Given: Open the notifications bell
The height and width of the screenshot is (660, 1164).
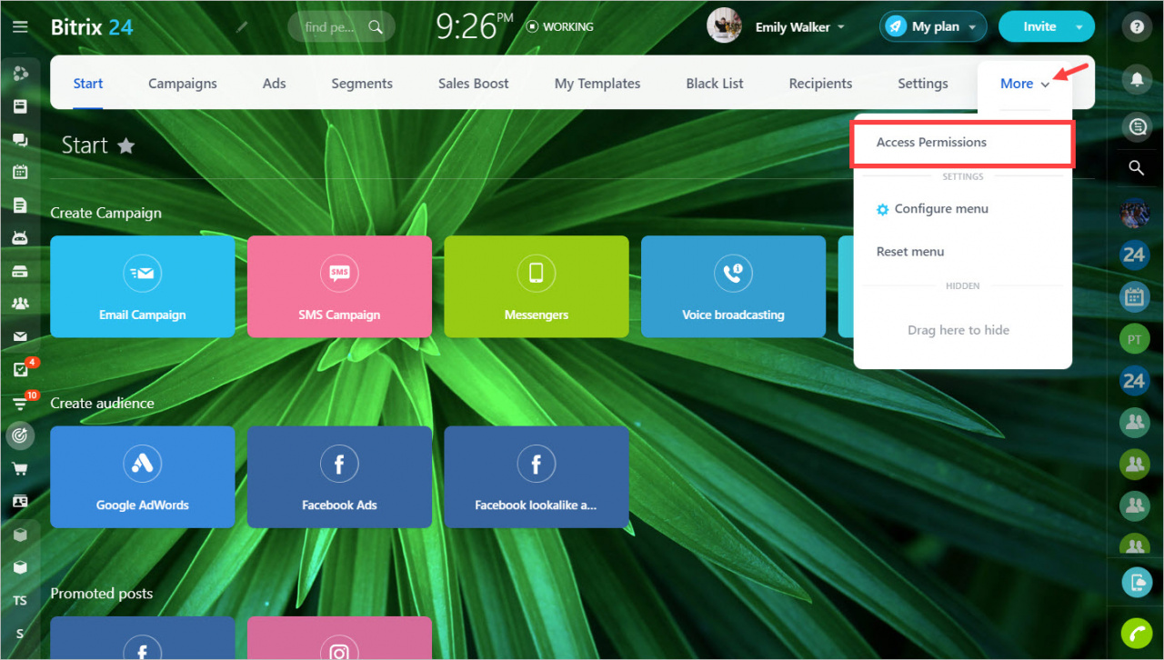Looking at the screenshot, I should click(x=1136, y=79).
